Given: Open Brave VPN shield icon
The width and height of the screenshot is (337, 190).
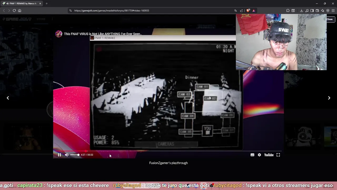Looking at the screenshot, I should point(328,11).
